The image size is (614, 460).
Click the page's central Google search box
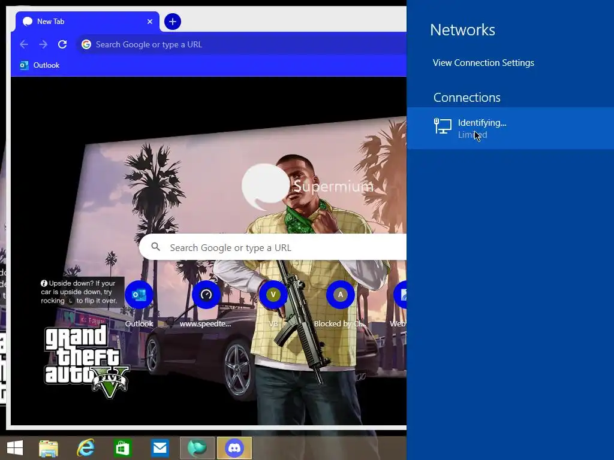273,247
